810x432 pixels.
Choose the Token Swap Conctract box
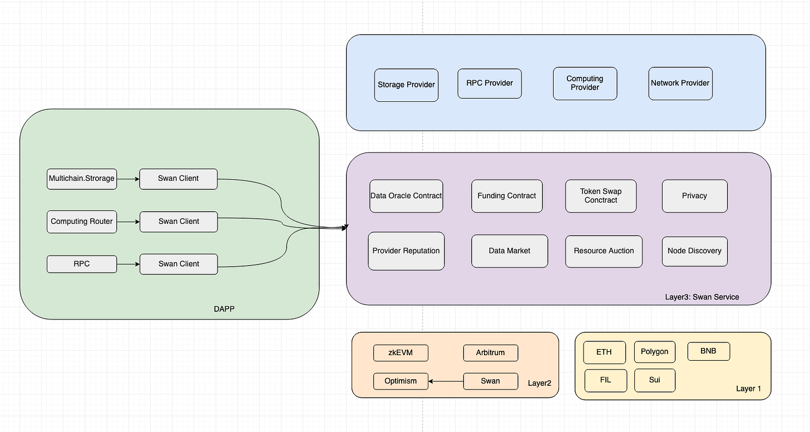point(601,196)
